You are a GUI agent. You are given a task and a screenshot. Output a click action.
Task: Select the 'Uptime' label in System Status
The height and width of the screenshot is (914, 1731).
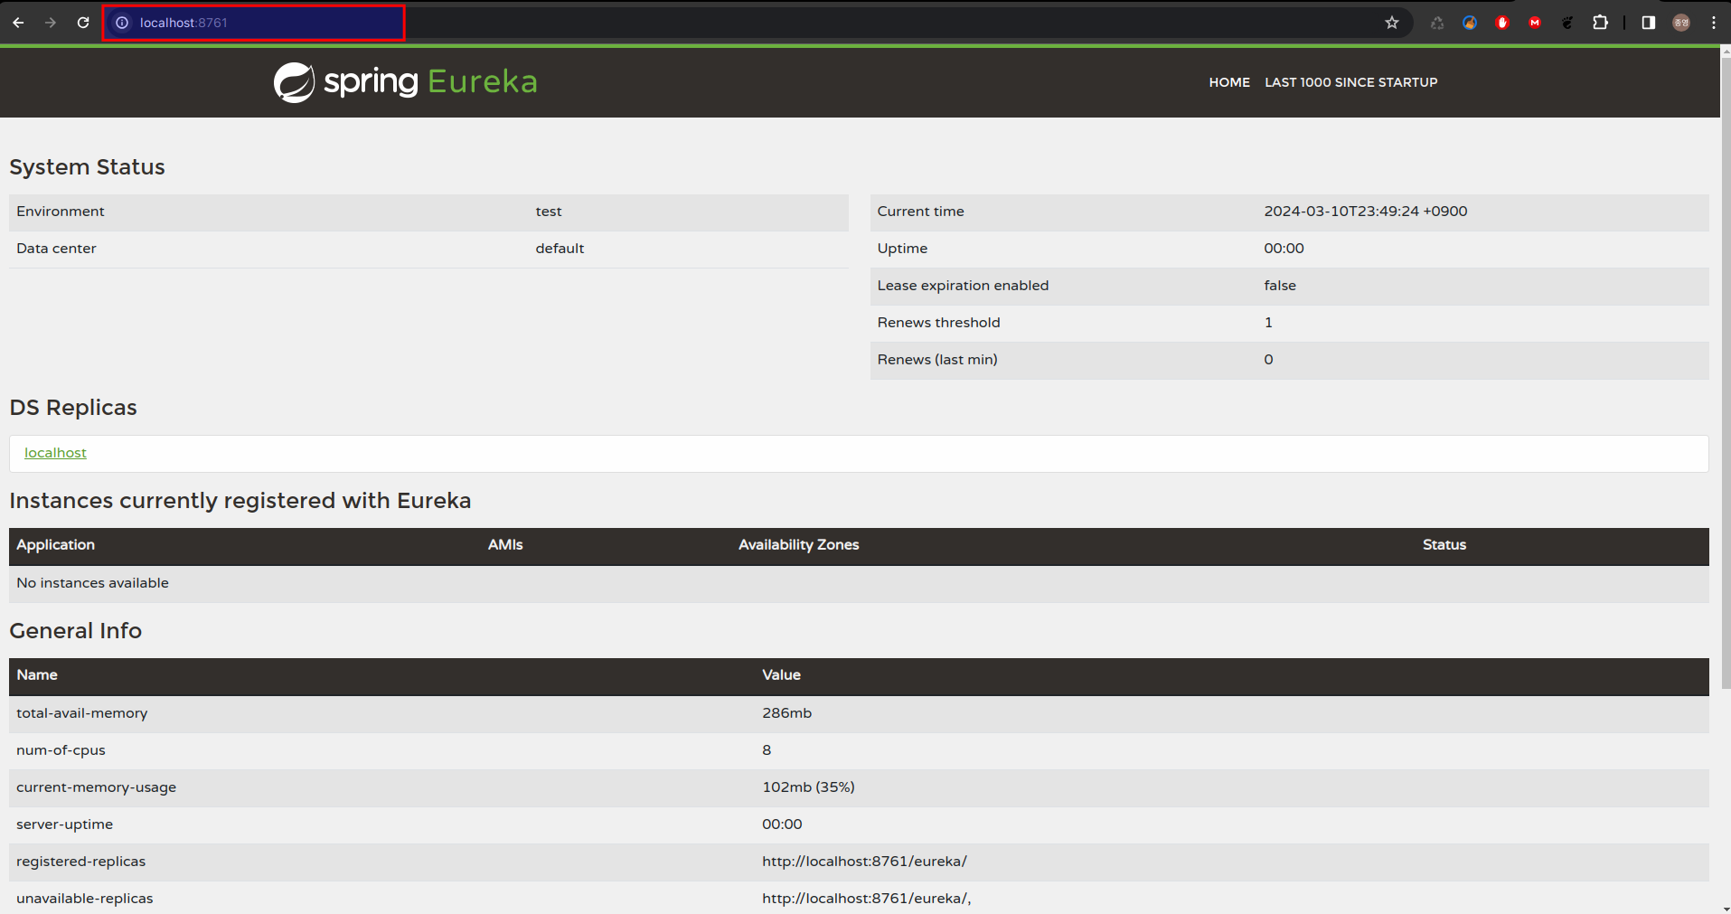[902, 249]
